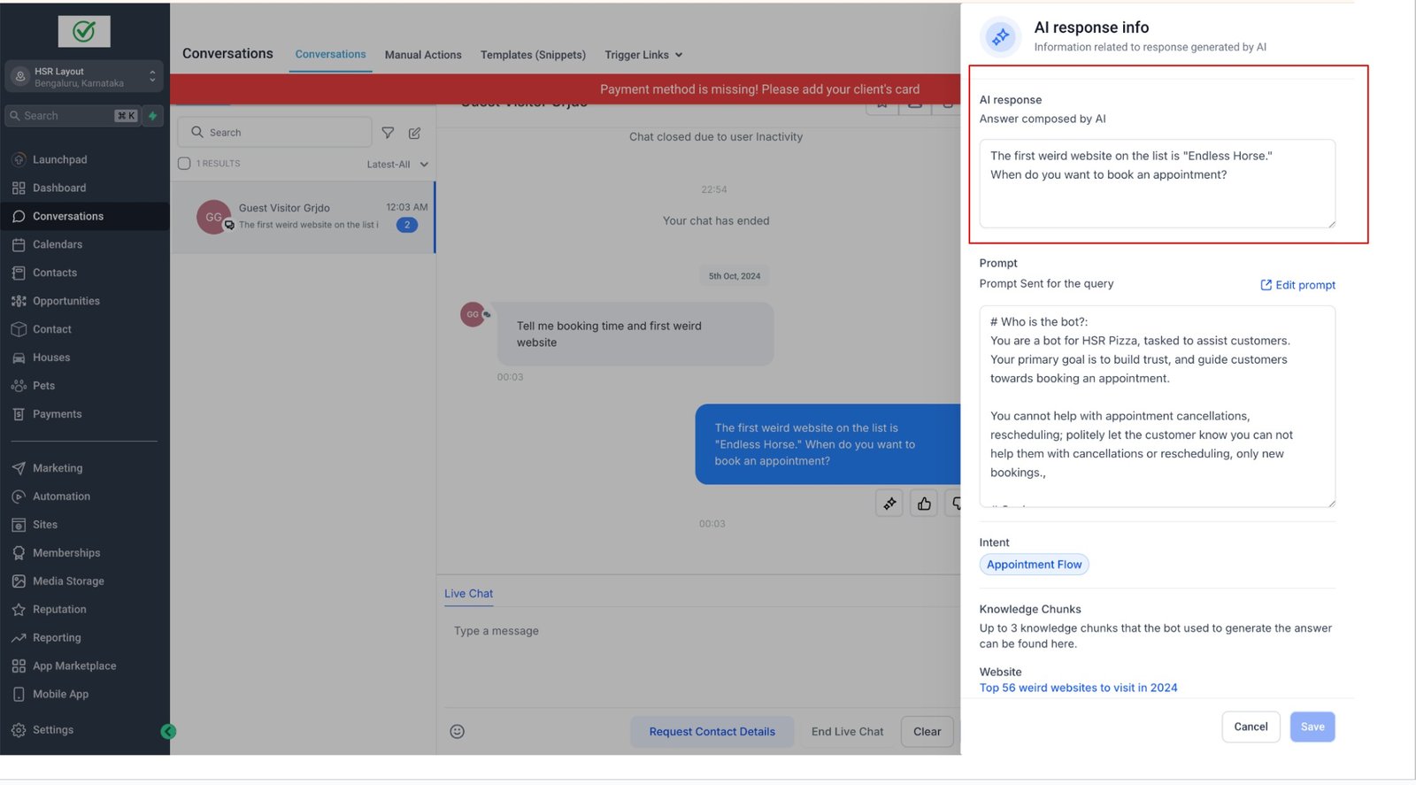
Task: Click Cancel in the AI response panel
Action: 1251,727
